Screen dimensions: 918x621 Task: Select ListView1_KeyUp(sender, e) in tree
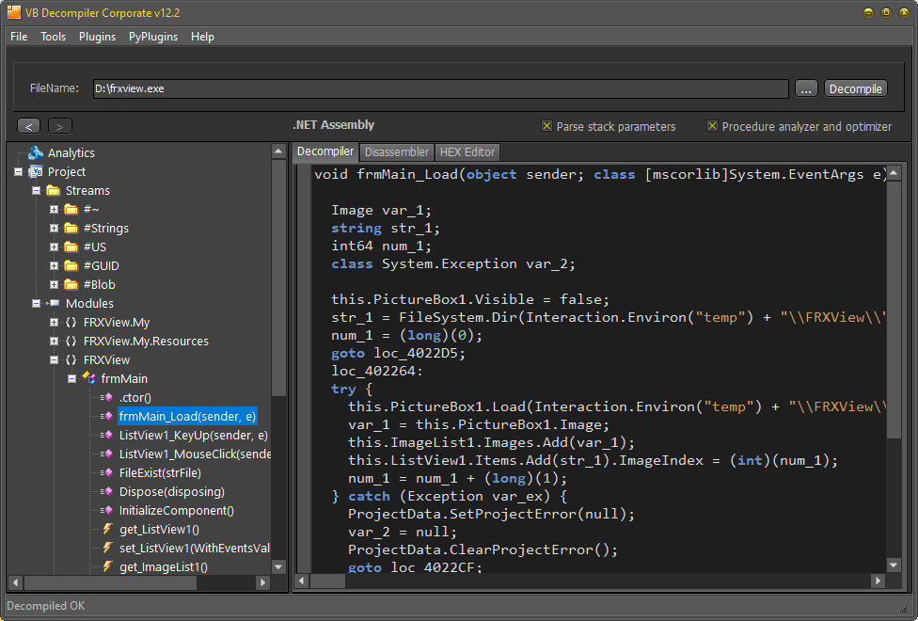coord(193,435)
